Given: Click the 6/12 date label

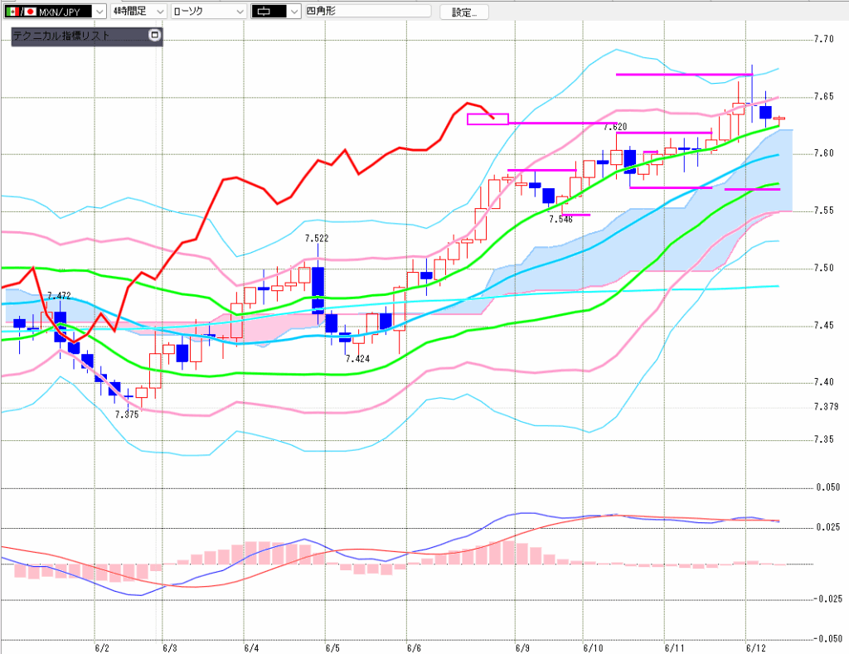Looking at the screenshot, I should tap(756, 648).
